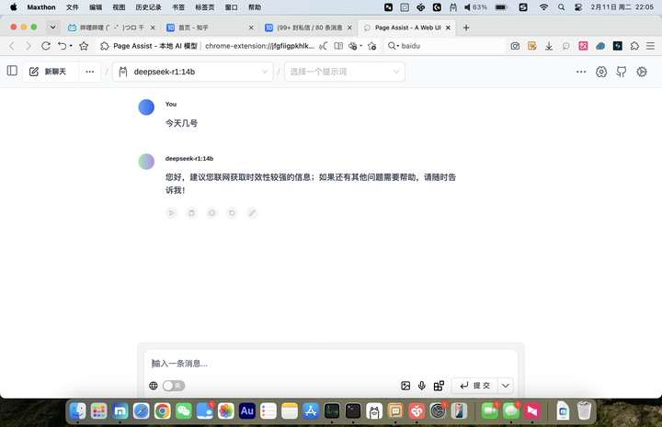662x427 pixels.
Task: Click the 今天几号 user message
Action: click(181, 123)
